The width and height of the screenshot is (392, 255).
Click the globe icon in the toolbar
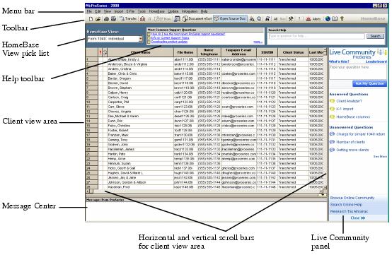tap(328, 18)
